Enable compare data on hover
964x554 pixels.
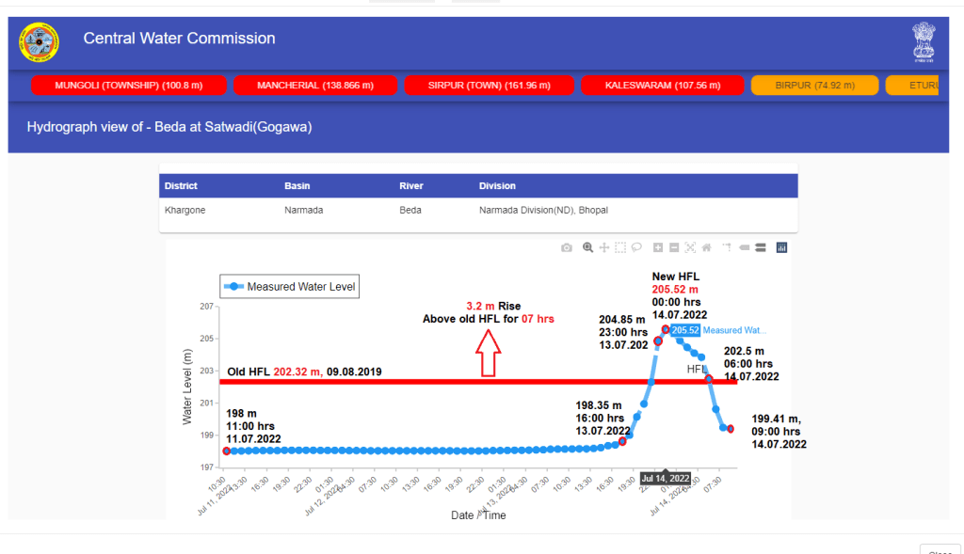coord(760,247)
